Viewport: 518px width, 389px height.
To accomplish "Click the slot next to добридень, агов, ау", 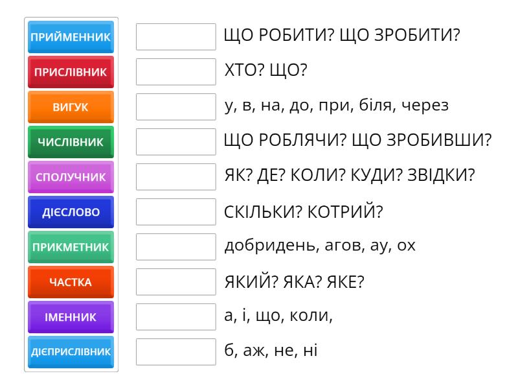I will pos(176,247).
